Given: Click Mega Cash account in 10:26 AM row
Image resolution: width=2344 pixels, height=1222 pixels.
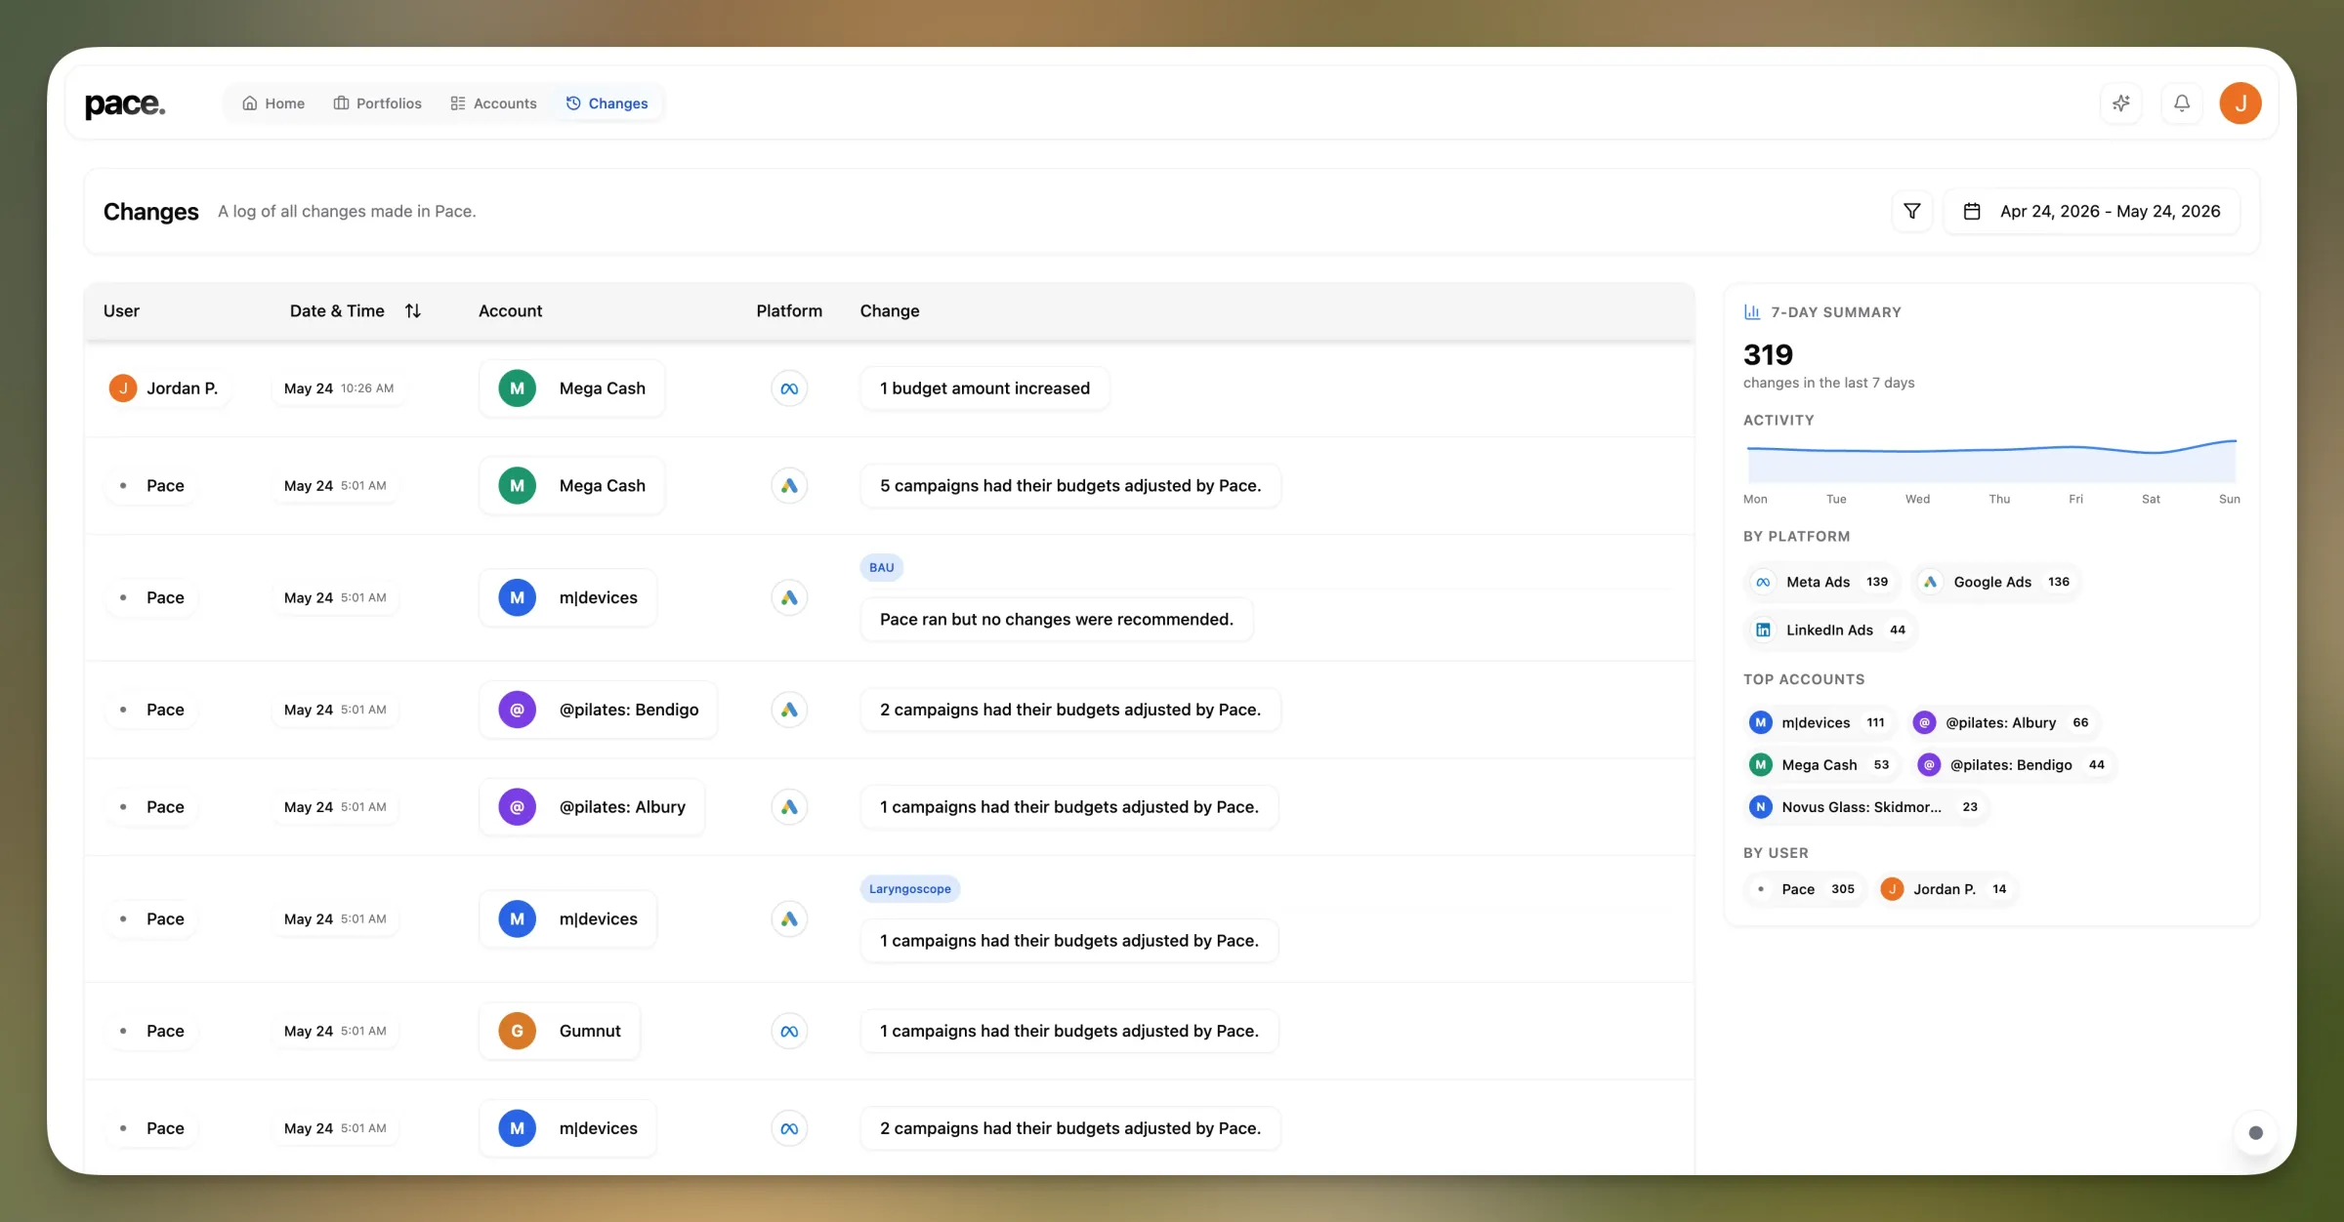Looking at the screenshot, I should coord(572,388).
